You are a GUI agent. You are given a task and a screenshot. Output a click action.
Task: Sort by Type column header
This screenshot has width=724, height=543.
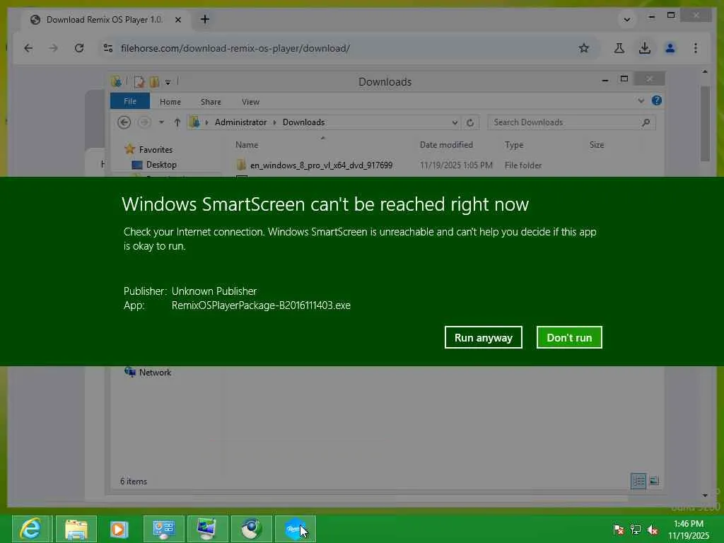pyautogui.click(x=514, y=144)
